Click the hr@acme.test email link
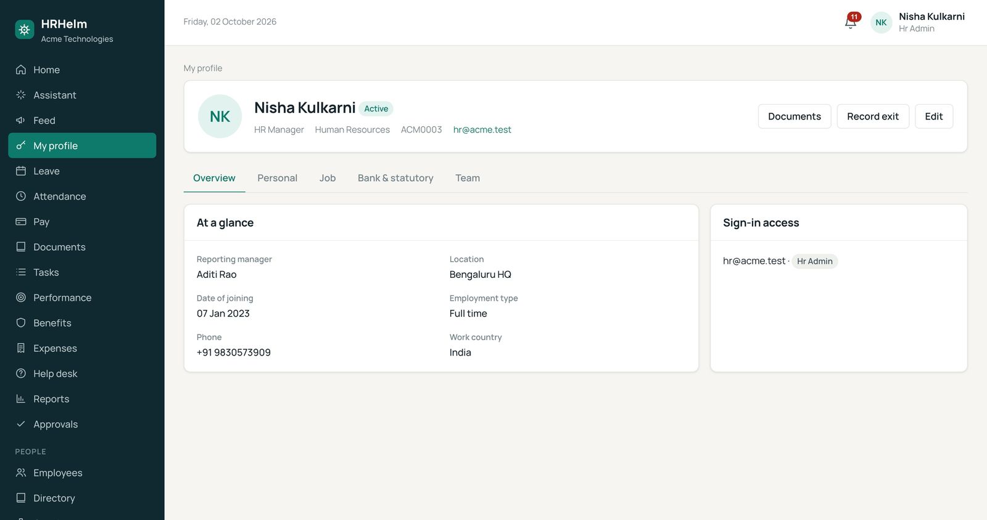 coord(482,129)
